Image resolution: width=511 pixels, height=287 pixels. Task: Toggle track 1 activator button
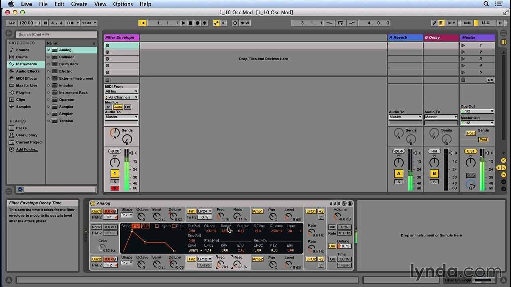pyautogui.click(x=115, y=173)
